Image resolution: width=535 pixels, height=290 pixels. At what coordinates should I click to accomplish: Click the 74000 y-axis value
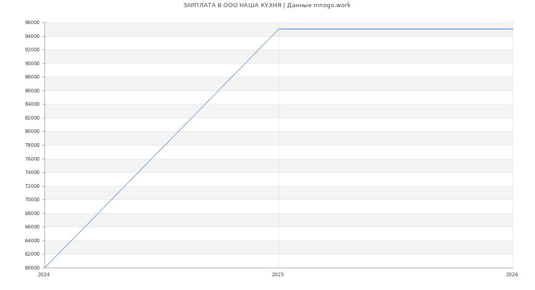click(32, 172)
